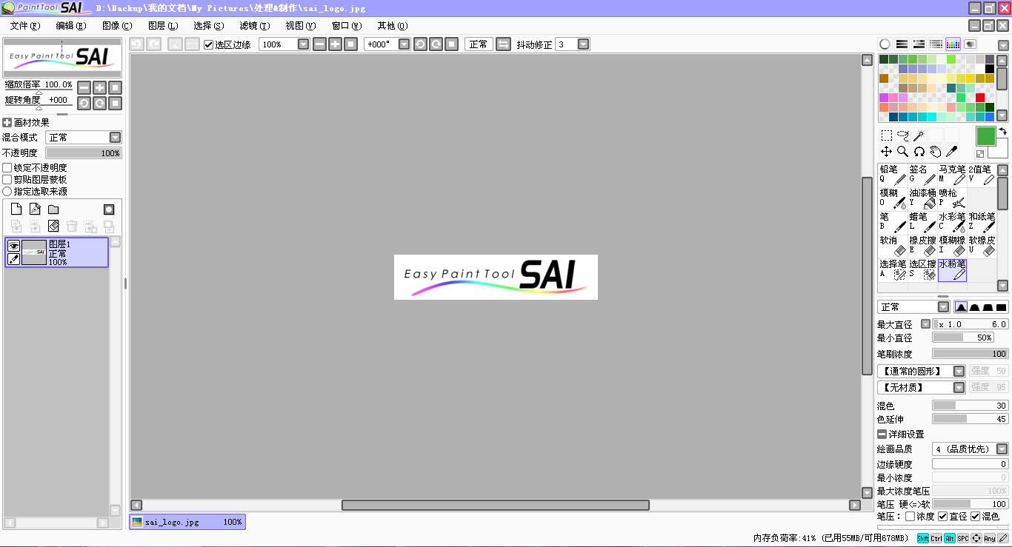Toggle the 选区边缘 checkbox
Image resolution: width=1012 pixels, height=547 pixels.
pos(209,44)
